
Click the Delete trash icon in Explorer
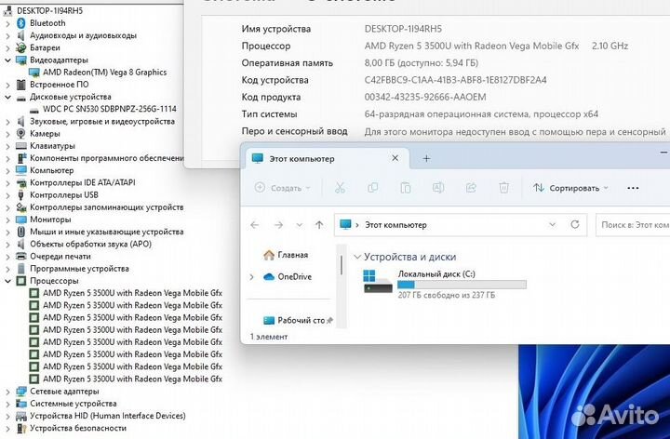coord(503,188)
